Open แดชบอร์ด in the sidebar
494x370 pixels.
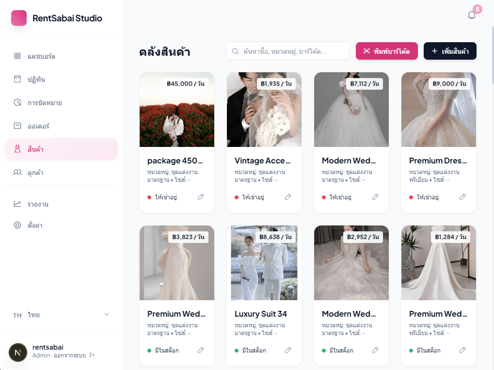(x=41, y=56)
